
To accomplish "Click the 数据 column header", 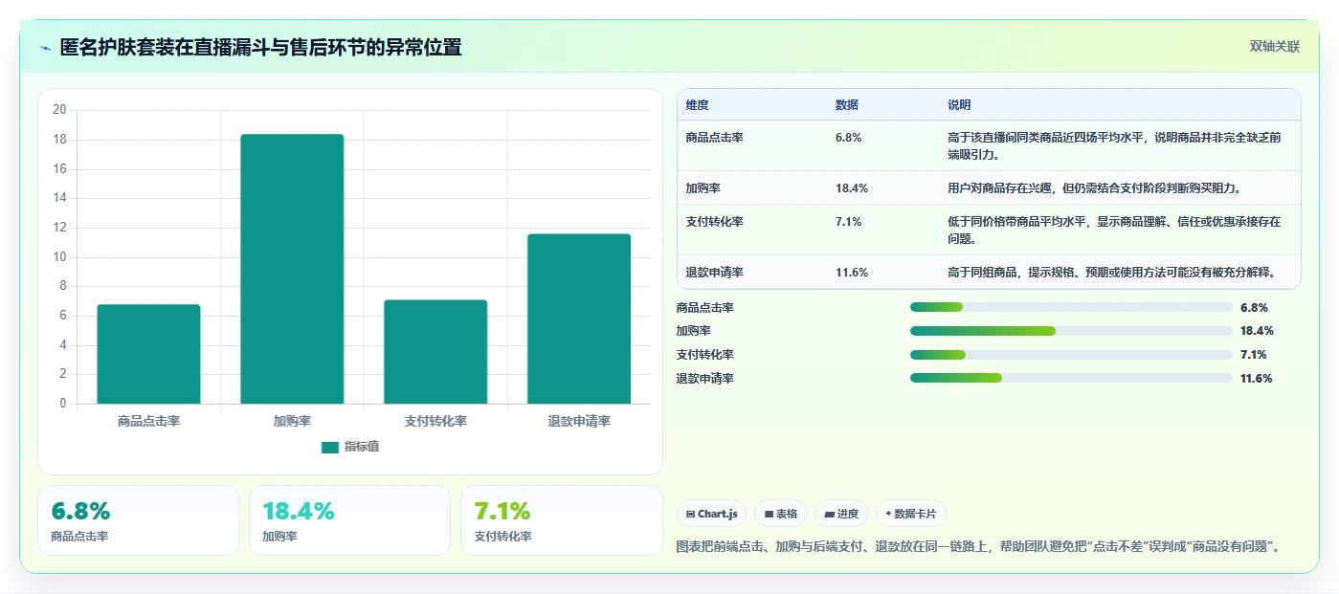I will [x=847, y=105].
